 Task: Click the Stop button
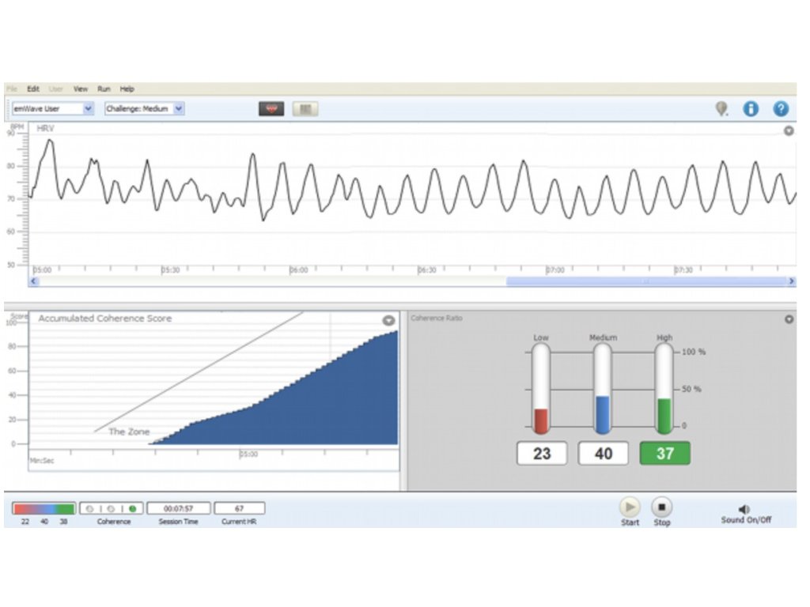[x=662, y=507]
